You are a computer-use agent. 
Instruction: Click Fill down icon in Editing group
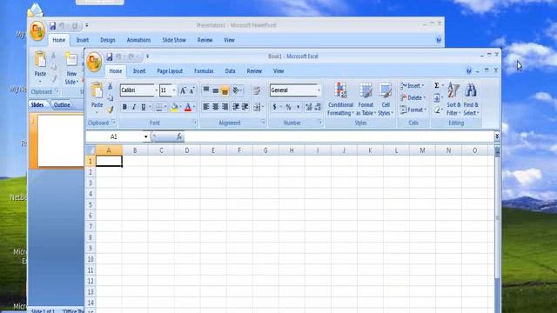437,97
